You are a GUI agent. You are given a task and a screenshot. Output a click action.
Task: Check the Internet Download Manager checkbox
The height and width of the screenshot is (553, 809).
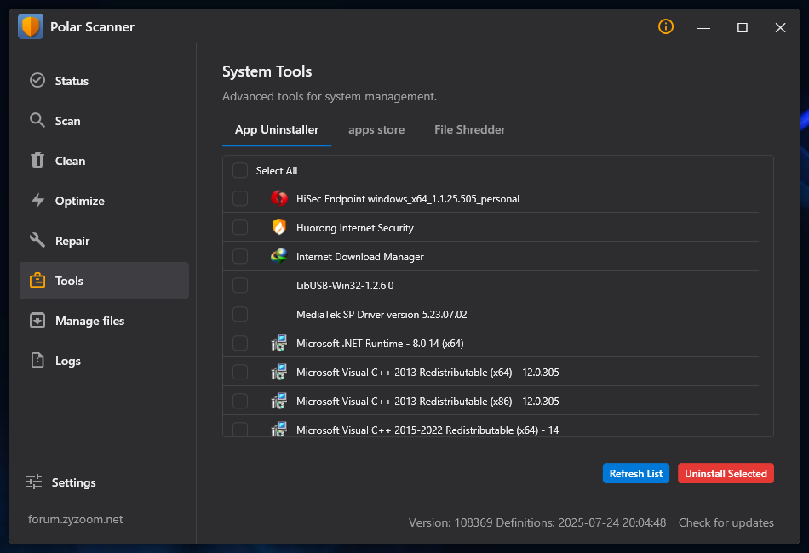[240, 256]
